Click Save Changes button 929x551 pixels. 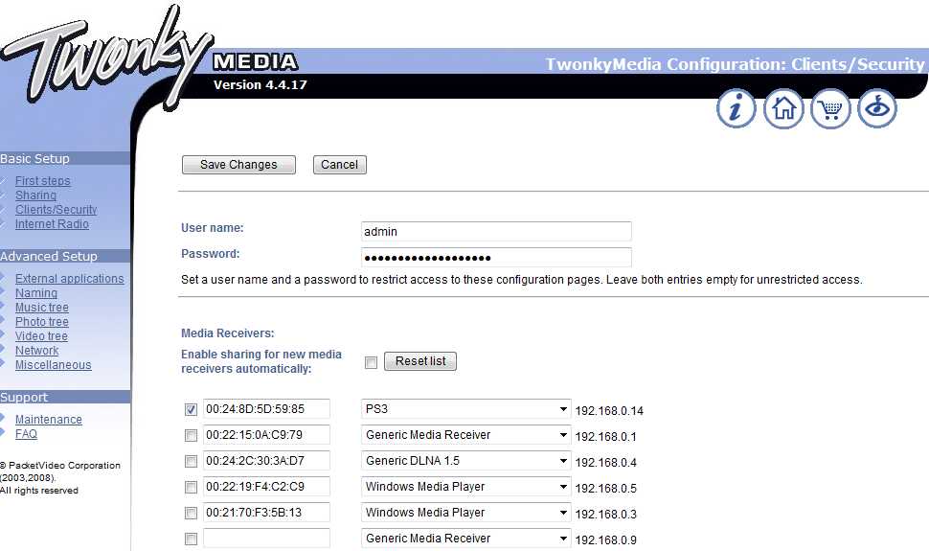[238, 165]
